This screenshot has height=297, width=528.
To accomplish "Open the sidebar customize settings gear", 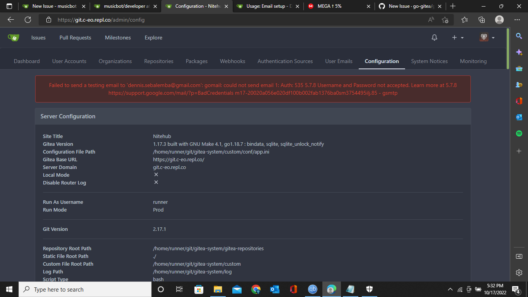I will click(x=519, y=272).
